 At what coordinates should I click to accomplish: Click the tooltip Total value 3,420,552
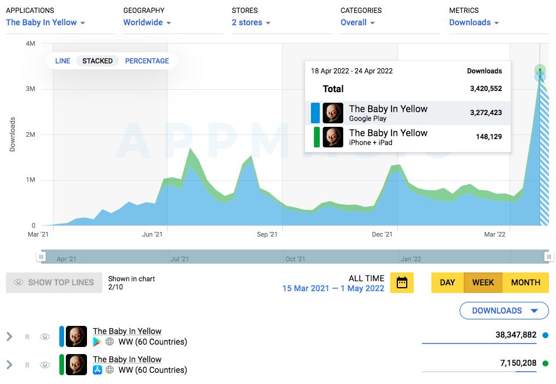pyautogui.click(x=486, y=89)
